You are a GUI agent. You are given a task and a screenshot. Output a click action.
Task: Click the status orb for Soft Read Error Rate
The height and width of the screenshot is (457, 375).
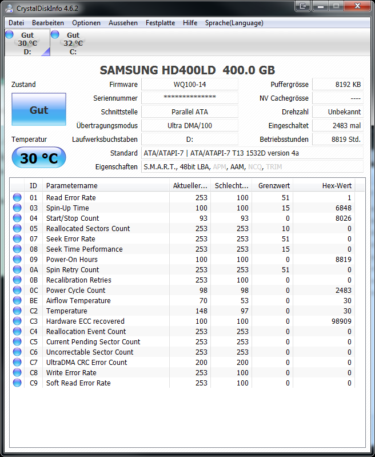[17, 383]
